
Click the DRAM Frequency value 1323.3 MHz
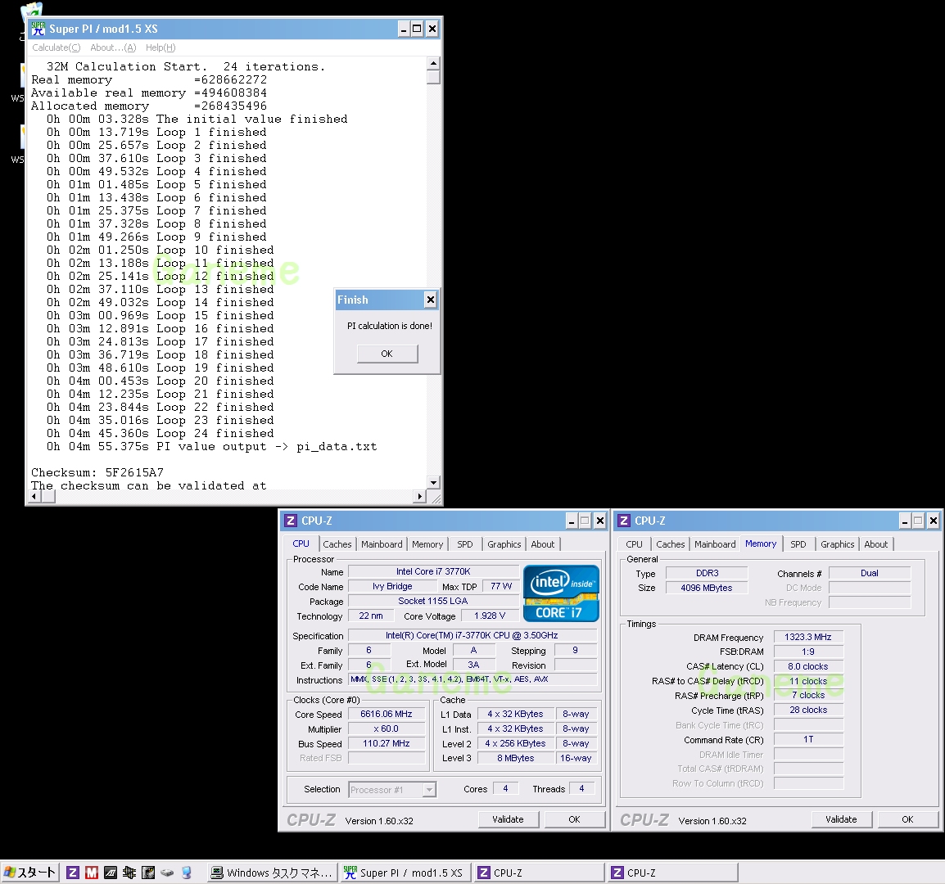pyautogui.click(x=808, y=637)
